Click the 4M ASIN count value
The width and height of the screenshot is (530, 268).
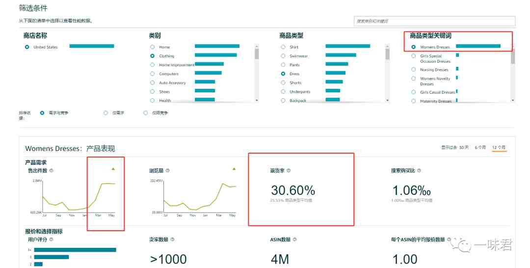point(280,260)
